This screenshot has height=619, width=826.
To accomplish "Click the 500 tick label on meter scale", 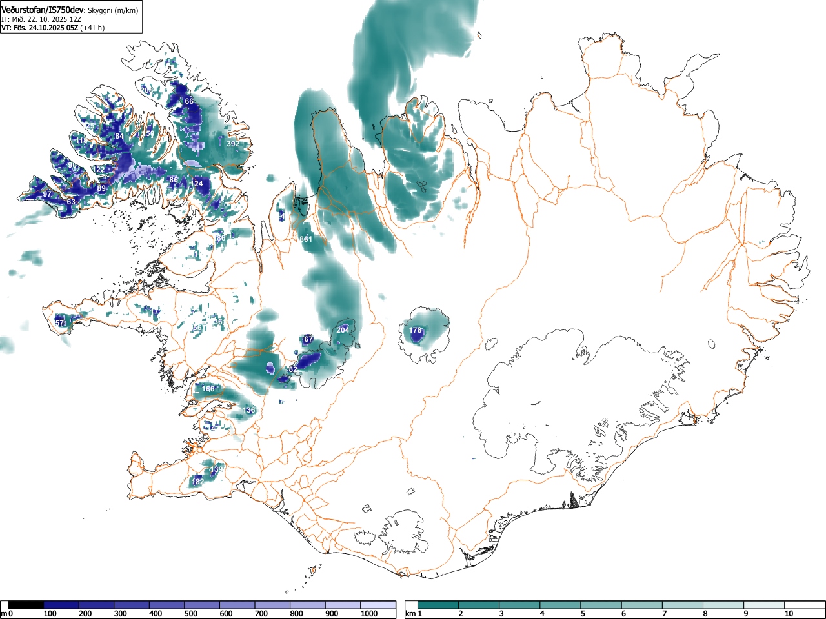I will 190,614.
